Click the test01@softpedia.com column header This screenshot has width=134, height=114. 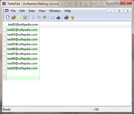tap(23, 25)
